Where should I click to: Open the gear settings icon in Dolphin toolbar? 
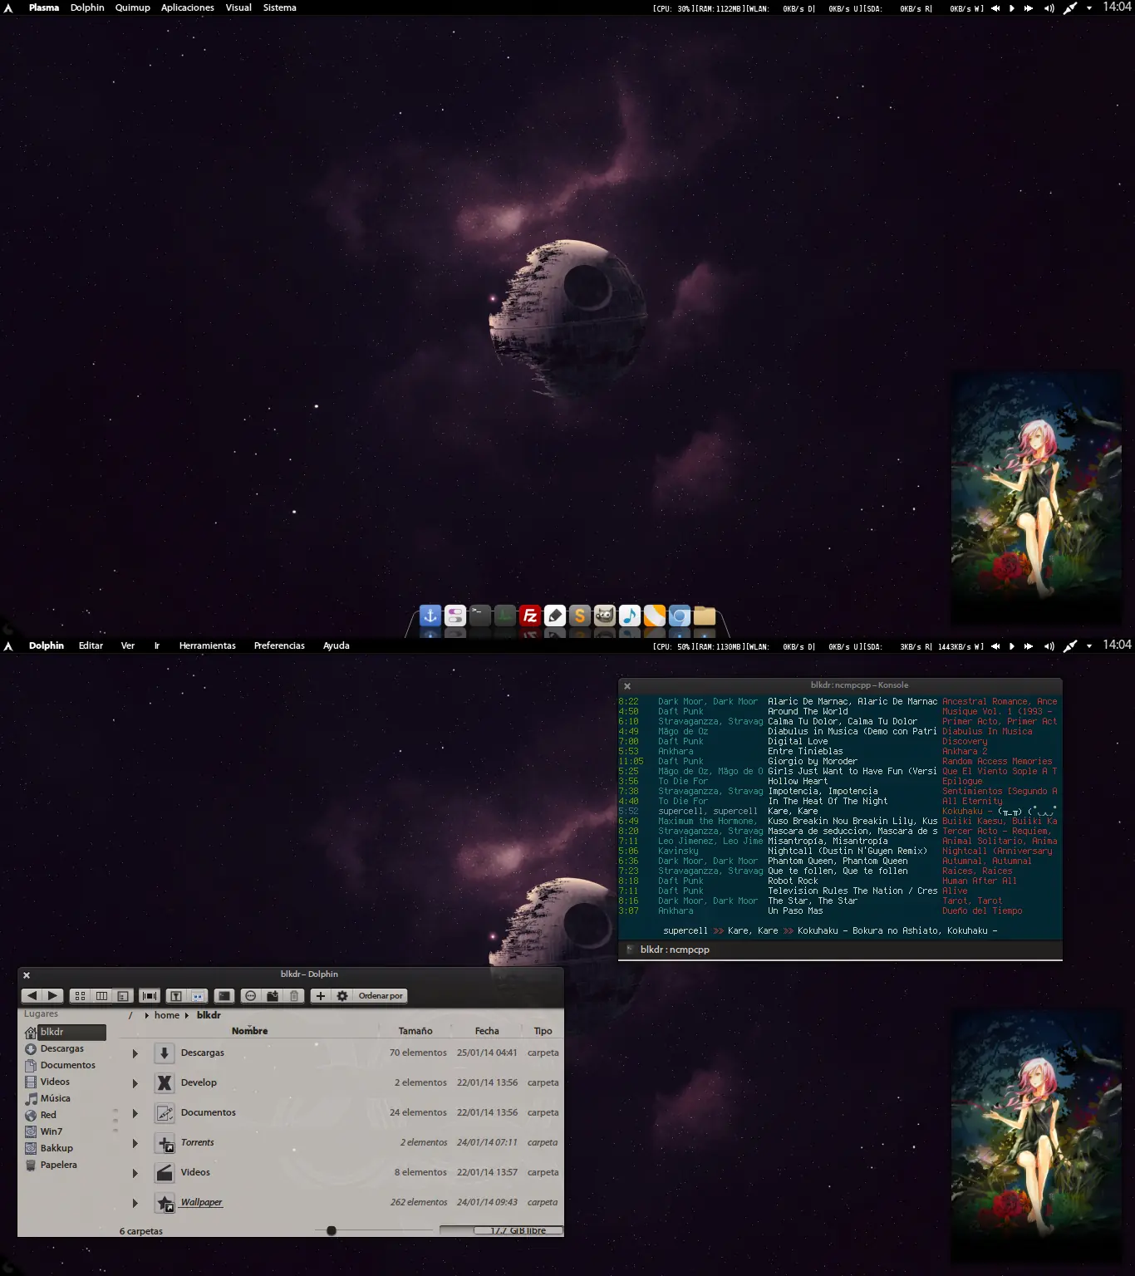pos(342,995)
